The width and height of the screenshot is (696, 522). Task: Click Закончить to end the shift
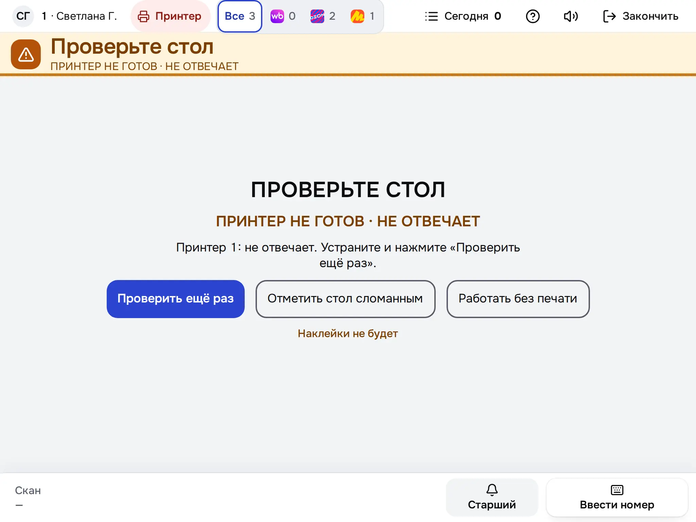pos(641,16)
